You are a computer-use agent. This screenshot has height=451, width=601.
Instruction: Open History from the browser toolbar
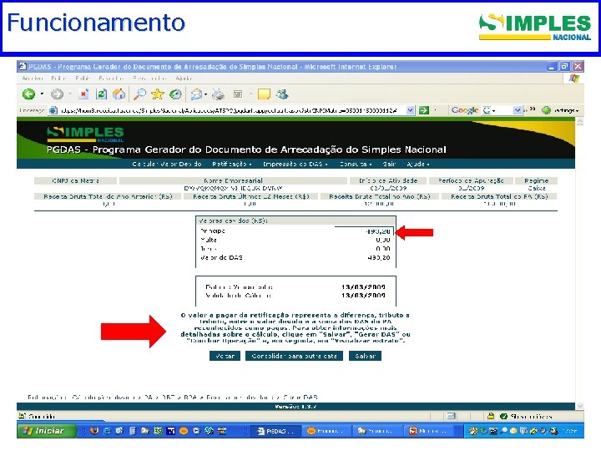click(175, 94)
